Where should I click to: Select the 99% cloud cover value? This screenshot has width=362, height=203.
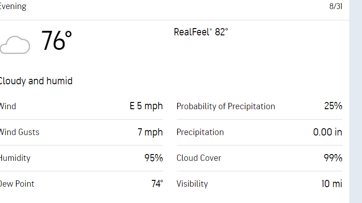tap(333, 158)
